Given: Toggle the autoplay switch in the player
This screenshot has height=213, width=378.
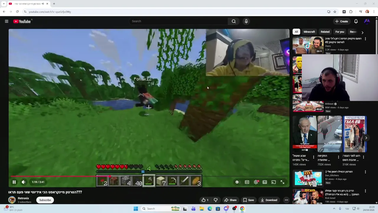Looking at the screenshot, I should [237, 182].
